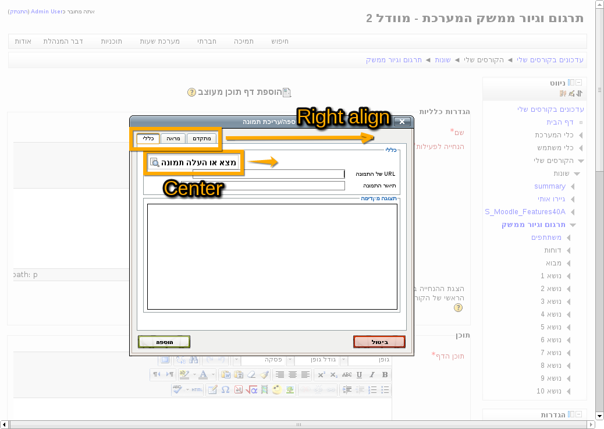Click the image URL input field
Viewport: 604px width, 429px height.
pos(268,174)
